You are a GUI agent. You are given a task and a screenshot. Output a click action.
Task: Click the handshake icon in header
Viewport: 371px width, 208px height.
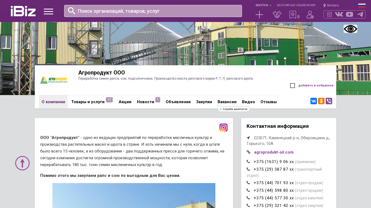277,15
